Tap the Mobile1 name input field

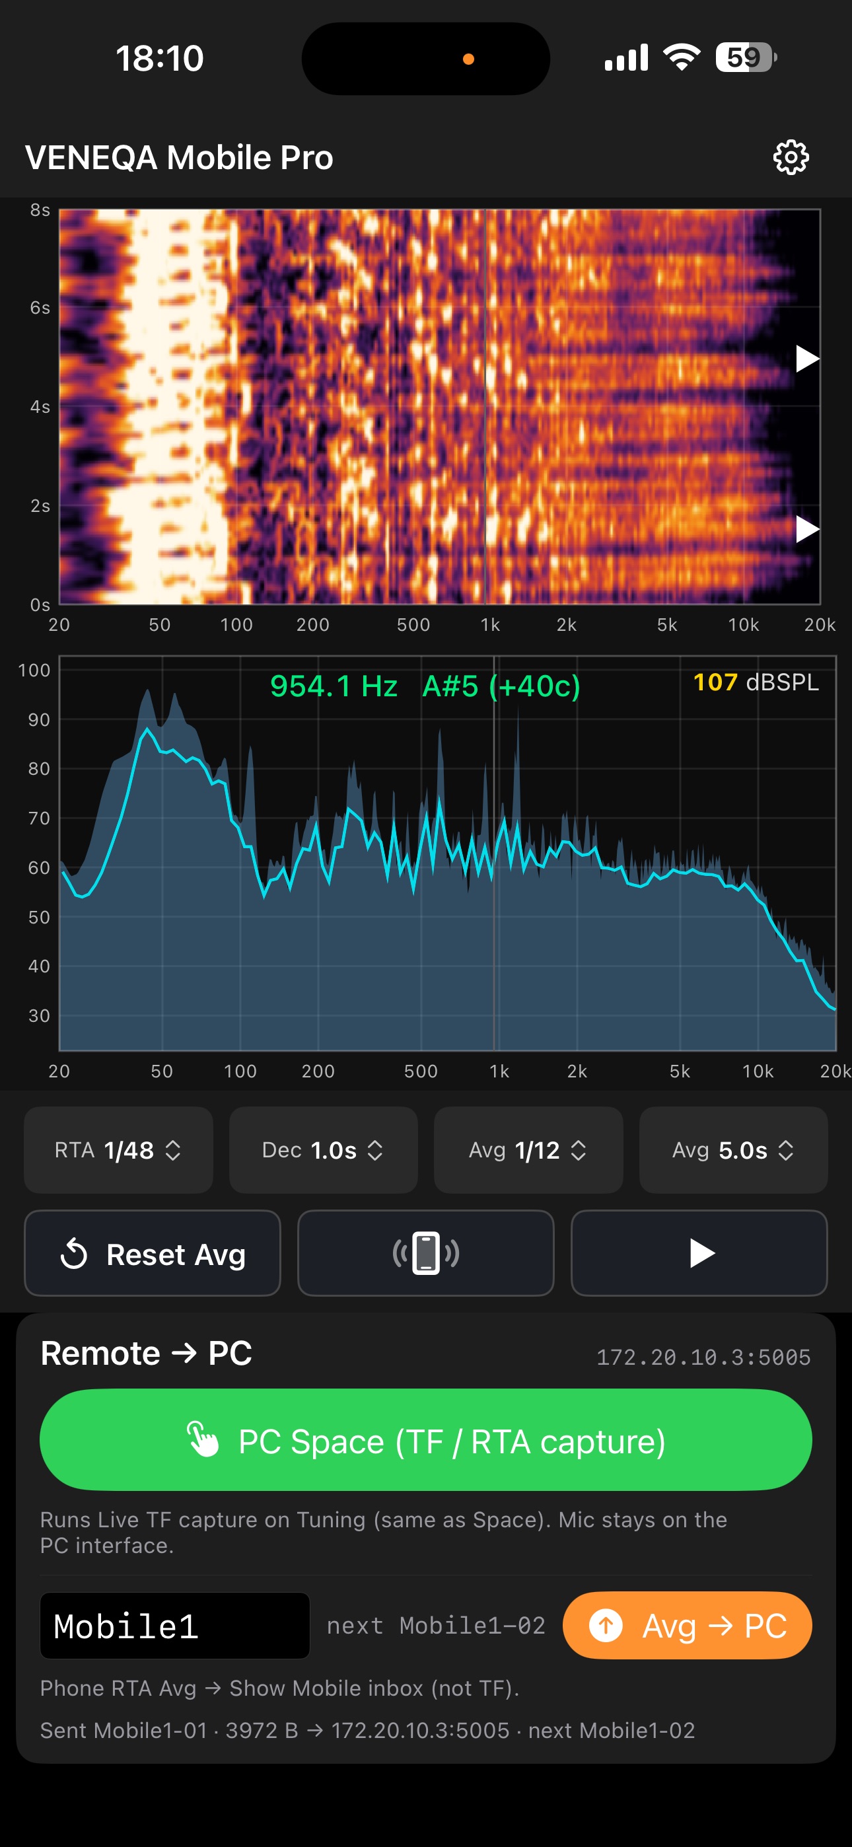click(175, 1625)
